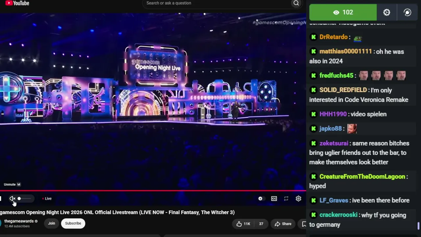Click the gamescom livestream video title
Viewport: 421px width, 237px height.
tap(117, 212)
